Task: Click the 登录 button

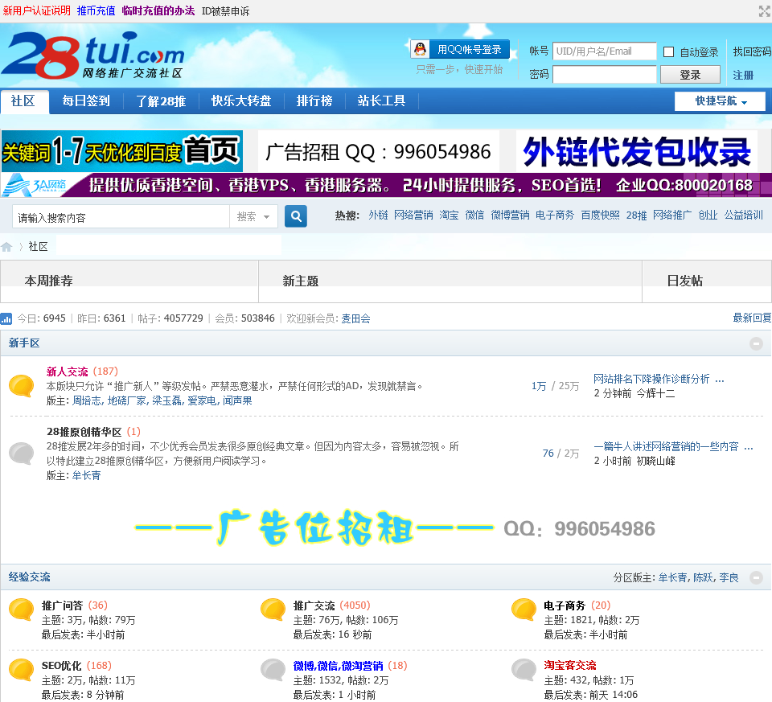Action: pos(690,75)
